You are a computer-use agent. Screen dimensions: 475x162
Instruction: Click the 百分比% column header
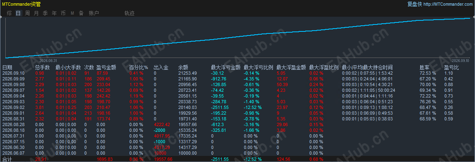coord(138,67)
